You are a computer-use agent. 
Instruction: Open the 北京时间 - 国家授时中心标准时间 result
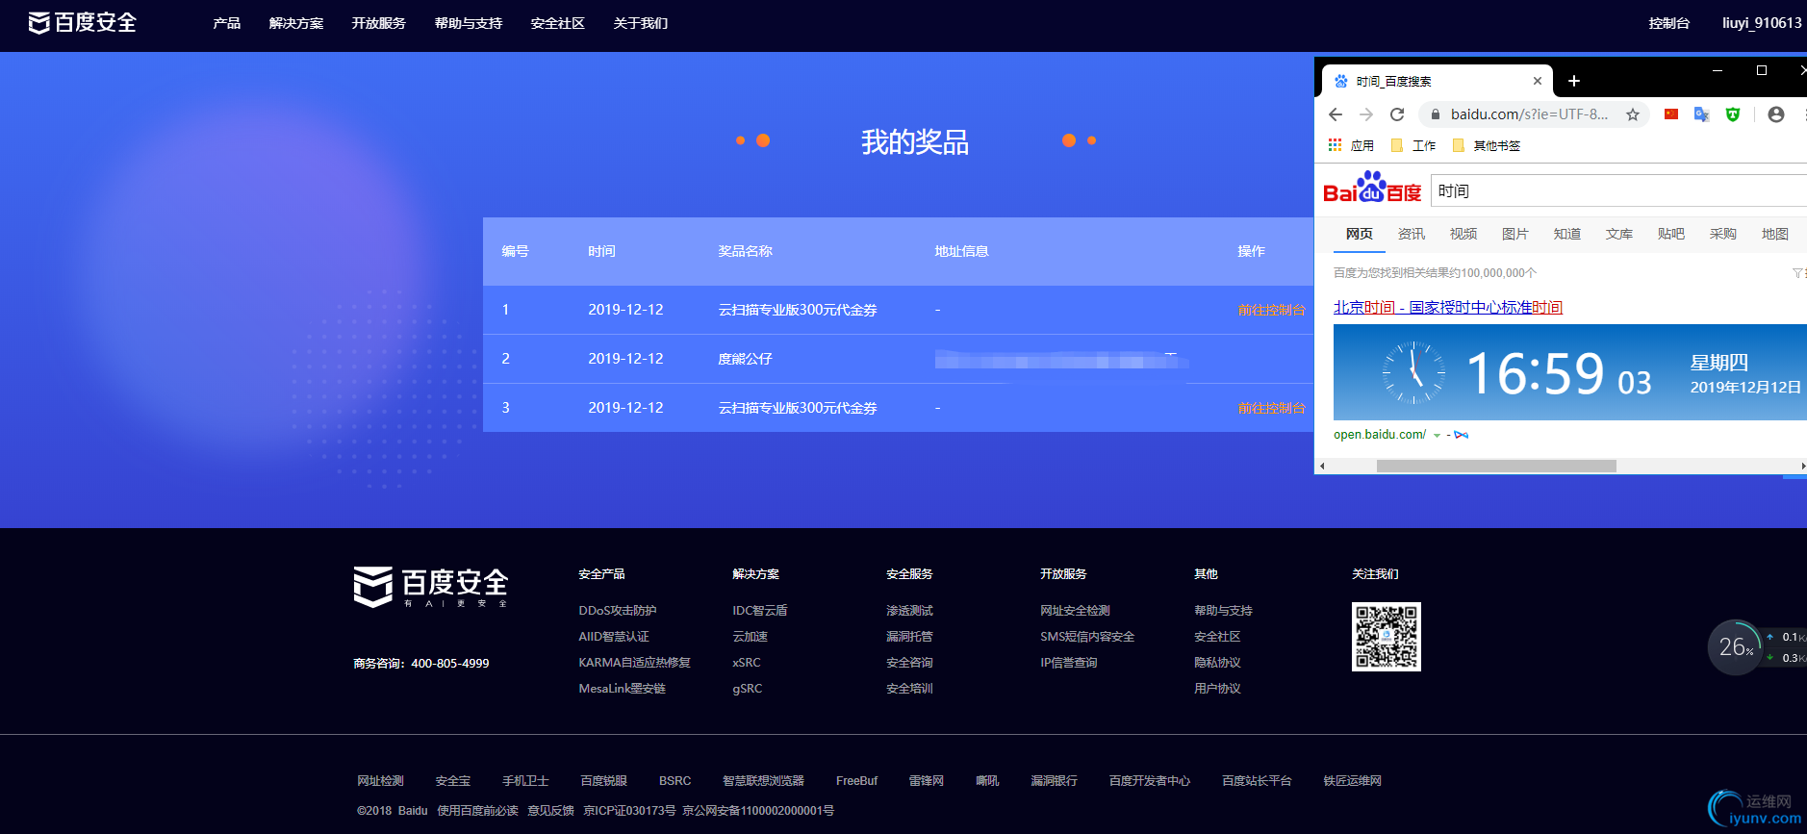pos(1448,307)
